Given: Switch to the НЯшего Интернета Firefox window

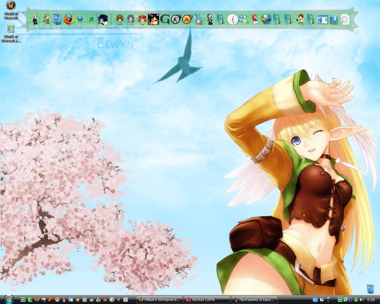Looking at the screenshot, I should pyautogui.click(x=159, y=300).
